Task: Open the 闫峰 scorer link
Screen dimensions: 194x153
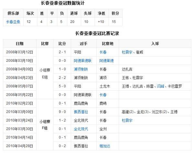Action: [160, 86]
